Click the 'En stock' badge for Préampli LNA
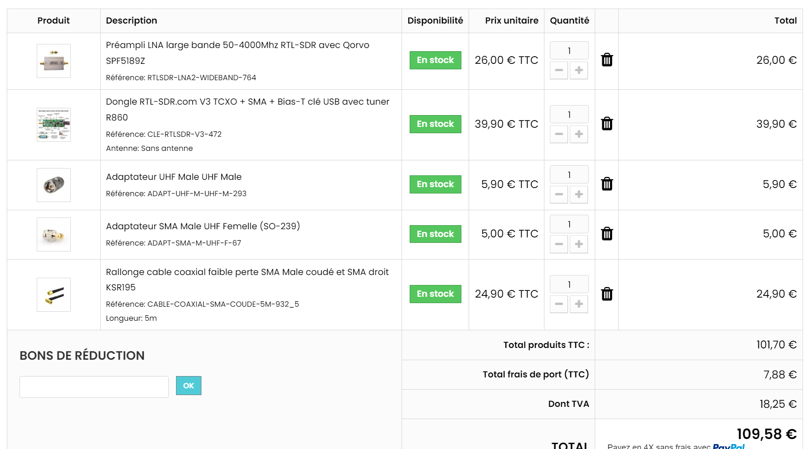The image size is (808, 449). pyautogui.click(x=436, y=60)
